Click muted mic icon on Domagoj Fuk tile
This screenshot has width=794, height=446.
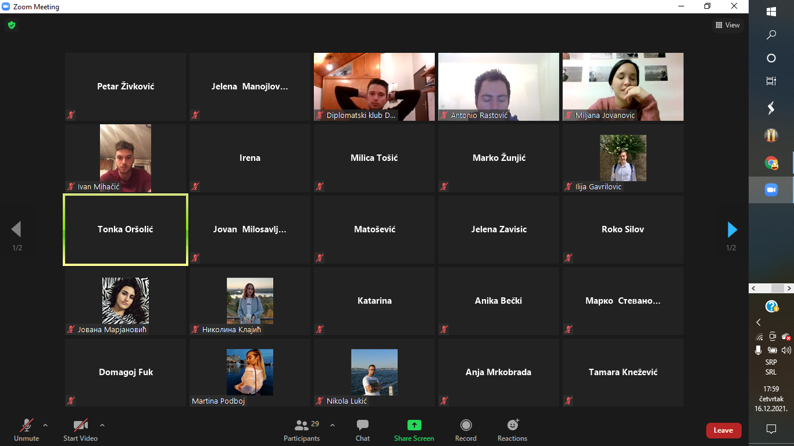pos(71,401)
